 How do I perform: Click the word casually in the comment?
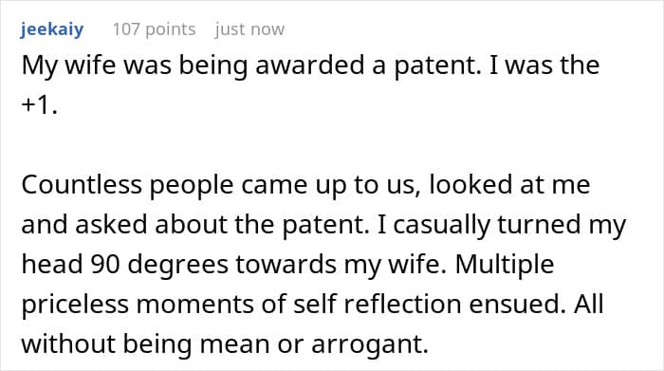tap(441, 226)
